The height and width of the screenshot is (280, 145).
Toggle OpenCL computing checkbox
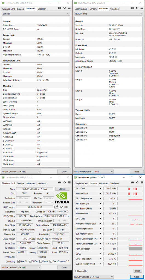coord(18,261)
